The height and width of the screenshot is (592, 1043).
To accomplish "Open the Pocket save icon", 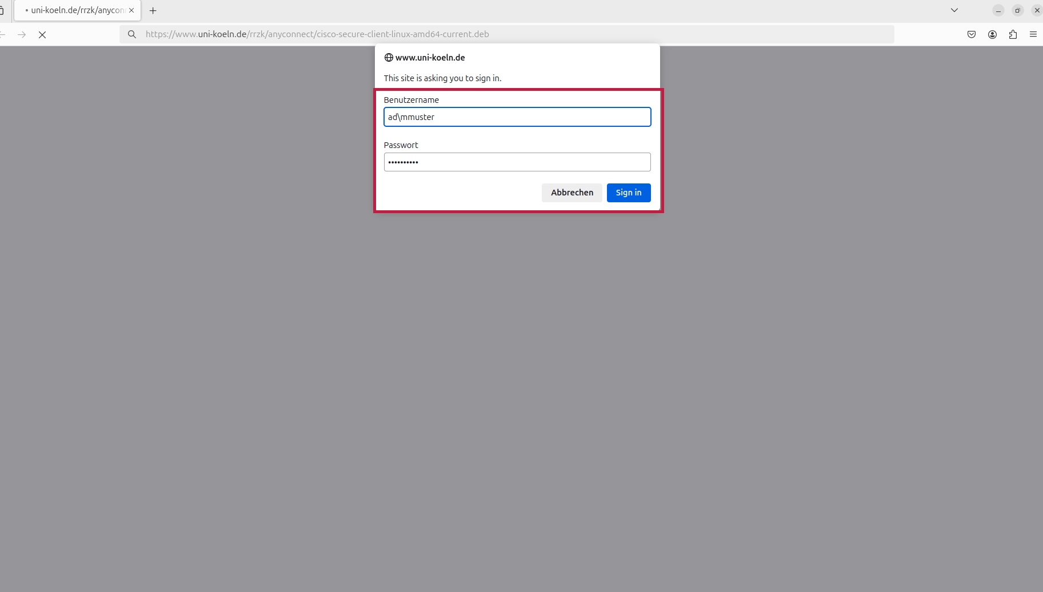I will [972, 34].
